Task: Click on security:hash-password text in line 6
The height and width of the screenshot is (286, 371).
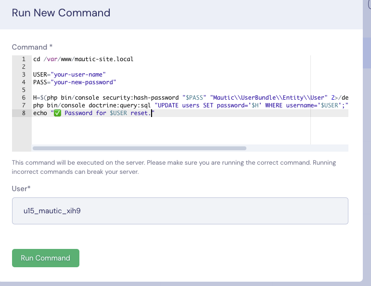Action: (x=141, y=98)
